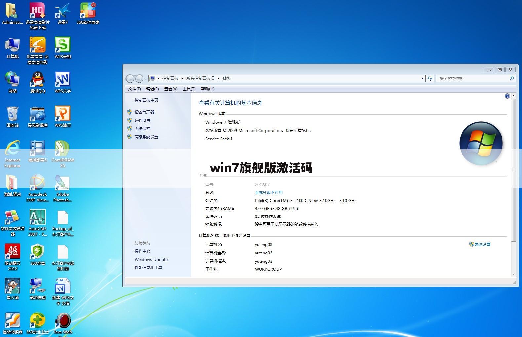The width and height of the screenshot is (522, 337).
Task: Expand the recent pages dropdown arrow
Action: [x=146, y=79]
